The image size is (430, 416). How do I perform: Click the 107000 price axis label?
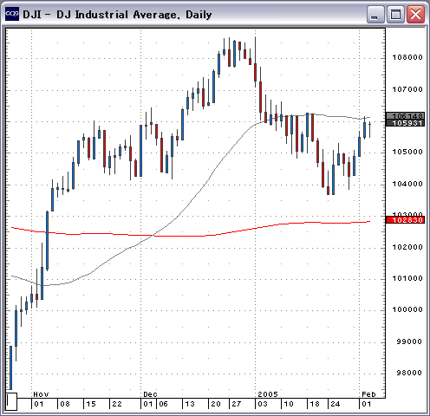[407, 89]
